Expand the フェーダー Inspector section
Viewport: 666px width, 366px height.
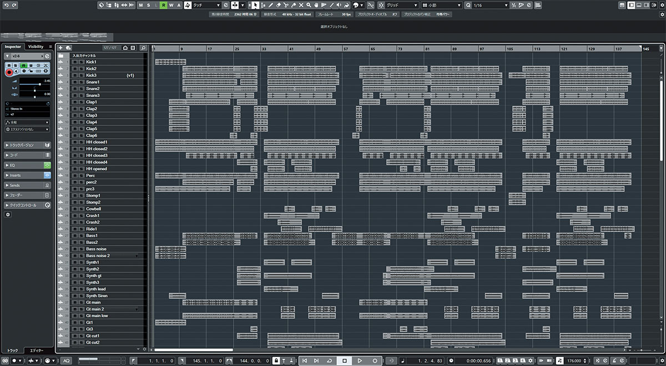27,195
